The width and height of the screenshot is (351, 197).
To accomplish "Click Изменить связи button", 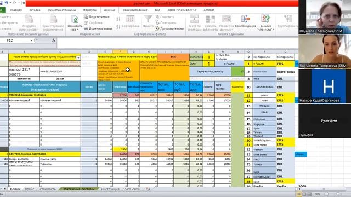I will coord(98,28).
